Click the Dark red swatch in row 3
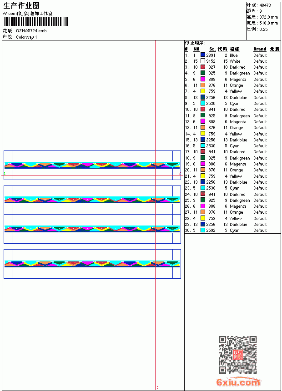 [203, 67]
